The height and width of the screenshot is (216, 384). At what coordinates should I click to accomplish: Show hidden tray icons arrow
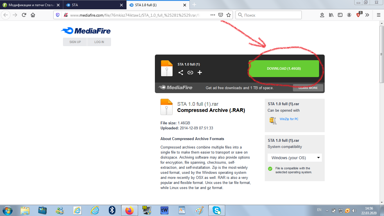[327, 210]
